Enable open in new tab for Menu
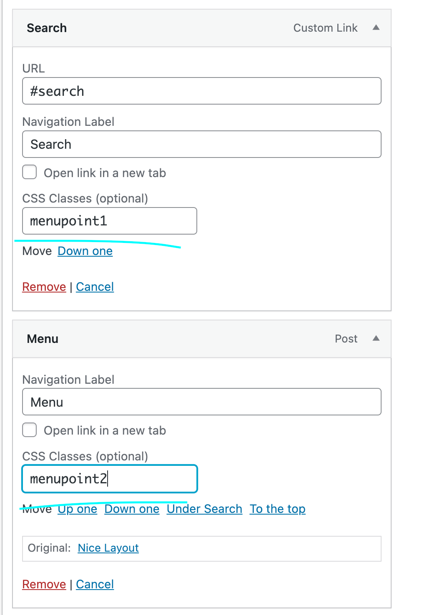432x615 pixels. (x=29, y=430)
